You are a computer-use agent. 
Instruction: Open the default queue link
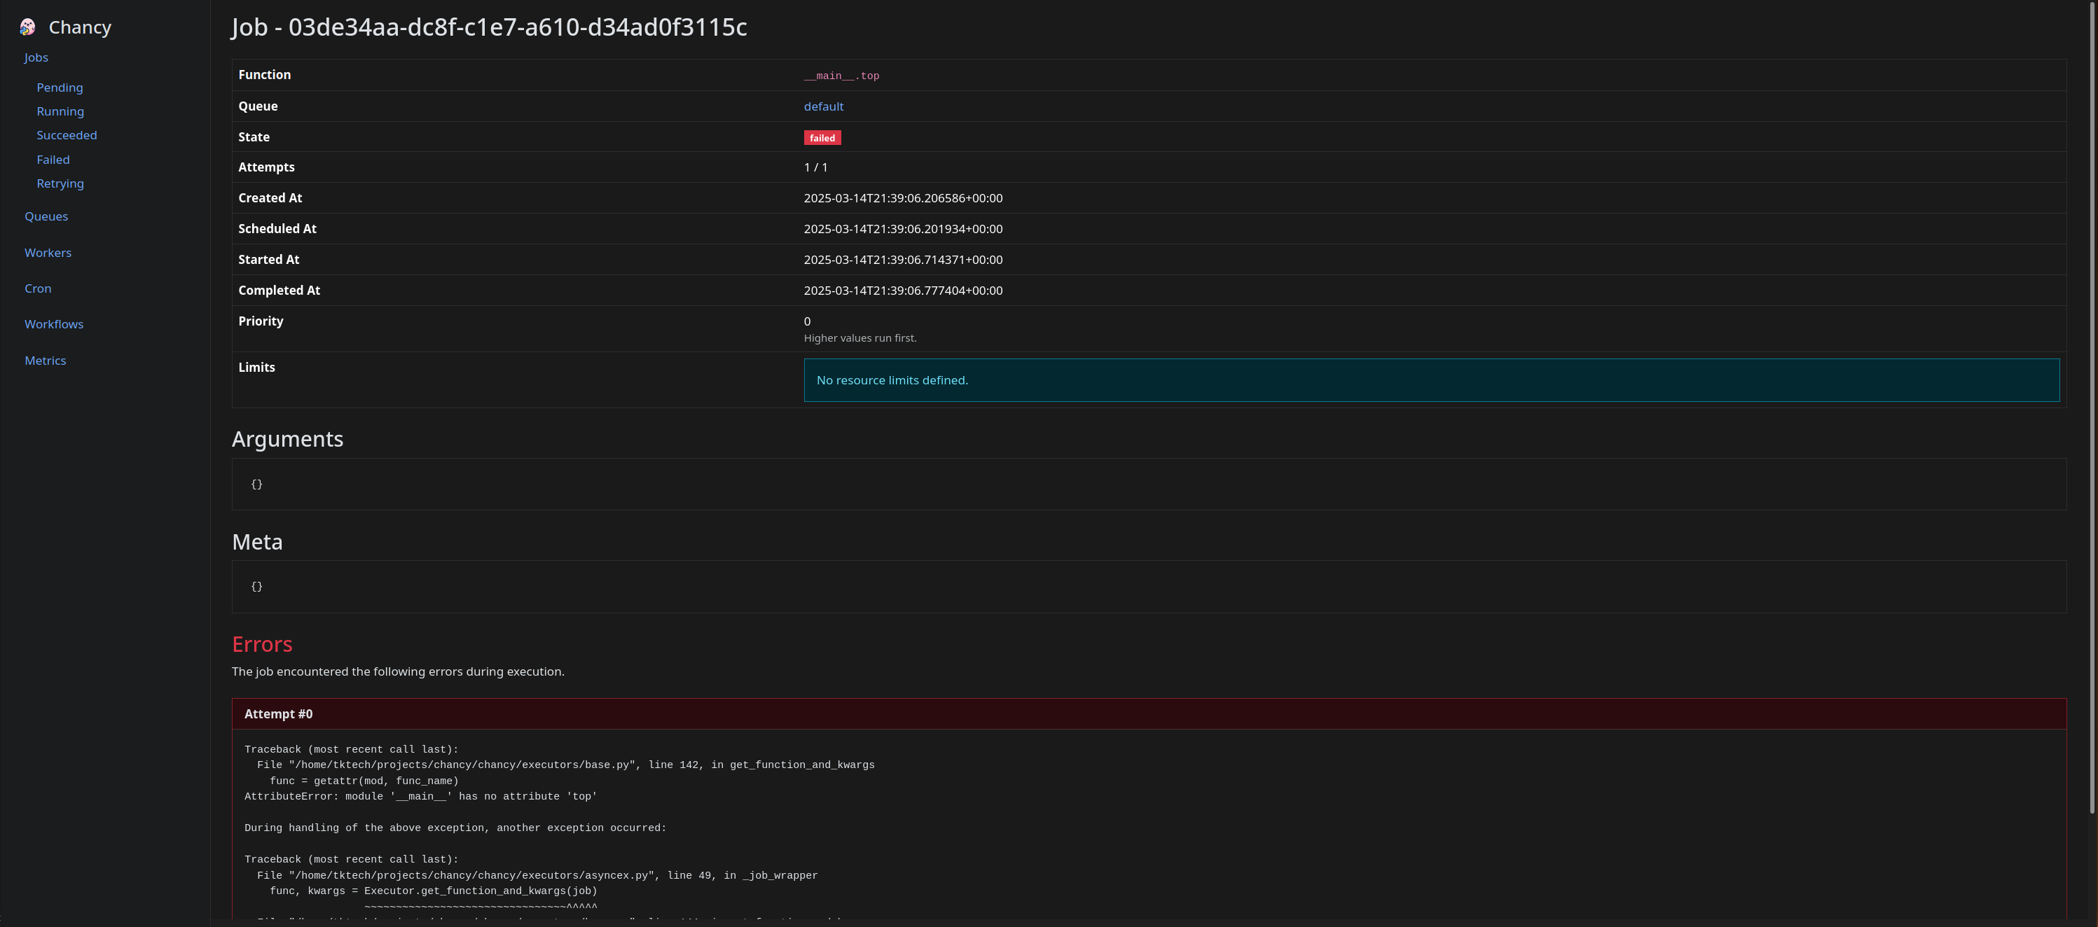[x=823, y=106]
